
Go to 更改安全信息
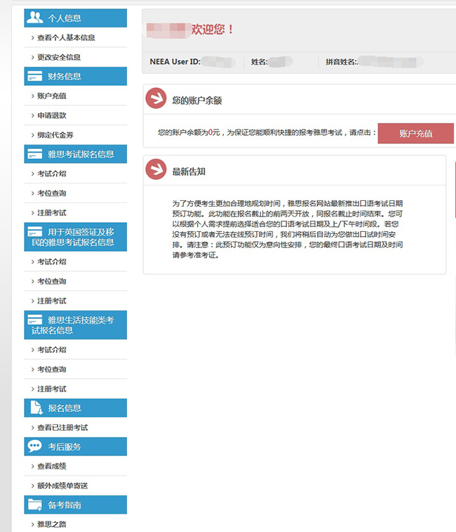[59, 57]
